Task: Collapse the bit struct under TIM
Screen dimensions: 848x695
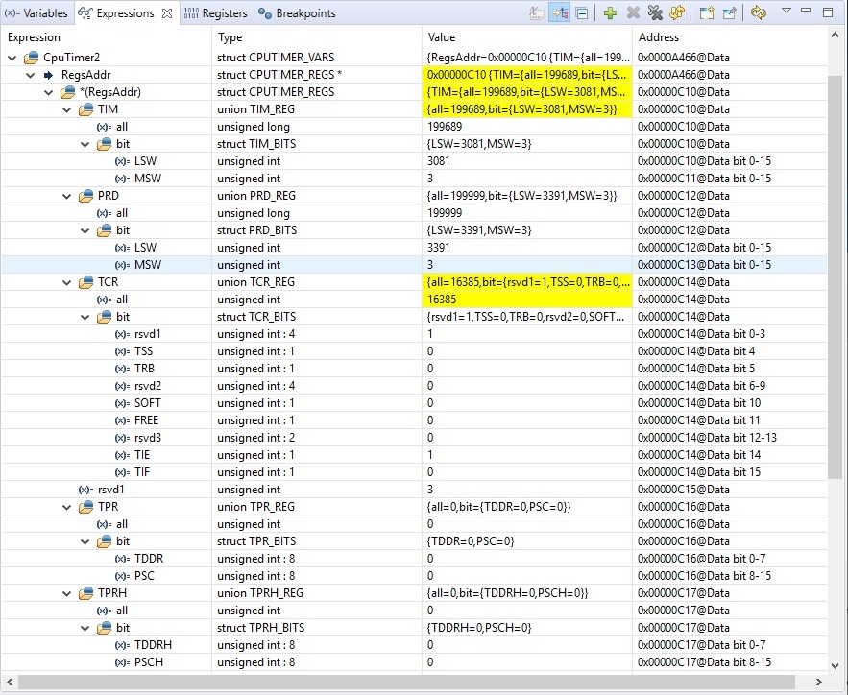Action: [x=85, y=144]
